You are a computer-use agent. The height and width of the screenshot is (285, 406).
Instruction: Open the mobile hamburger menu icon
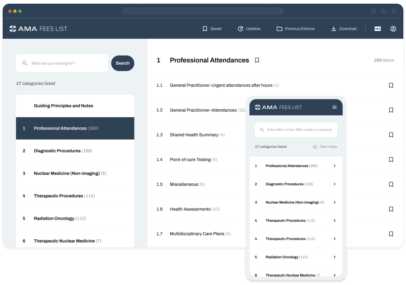[334, 107]
